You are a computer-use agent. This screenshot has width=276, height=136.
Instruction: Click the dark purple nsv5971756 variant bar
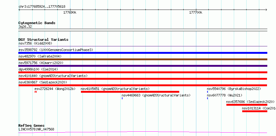point(143,66)
